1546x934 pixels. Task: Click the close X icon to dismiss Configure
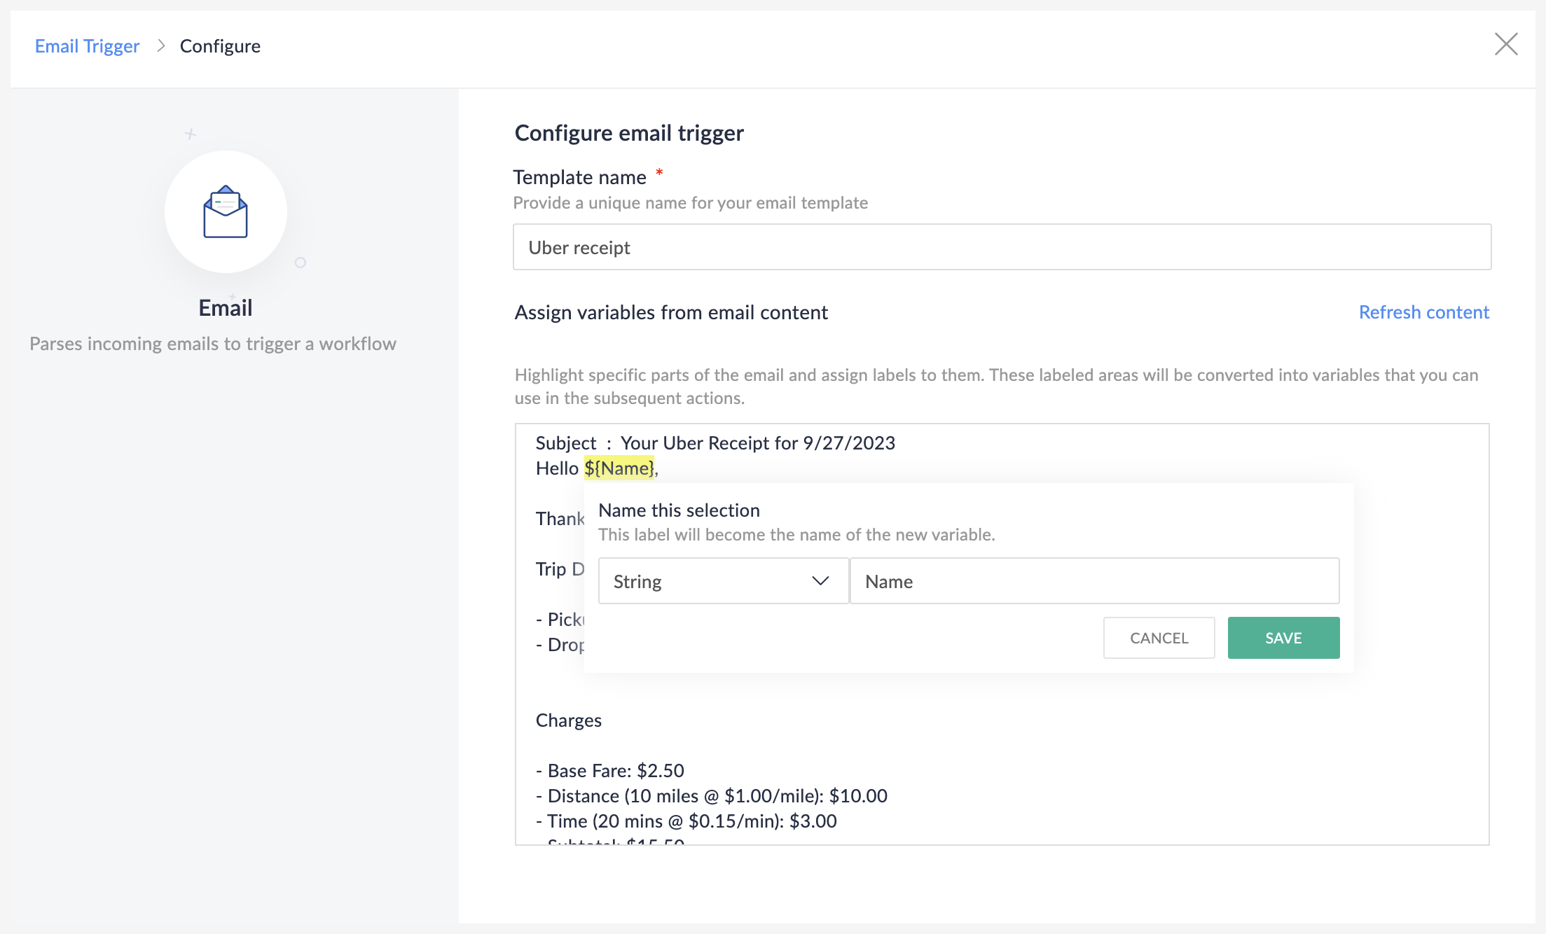1506,44
